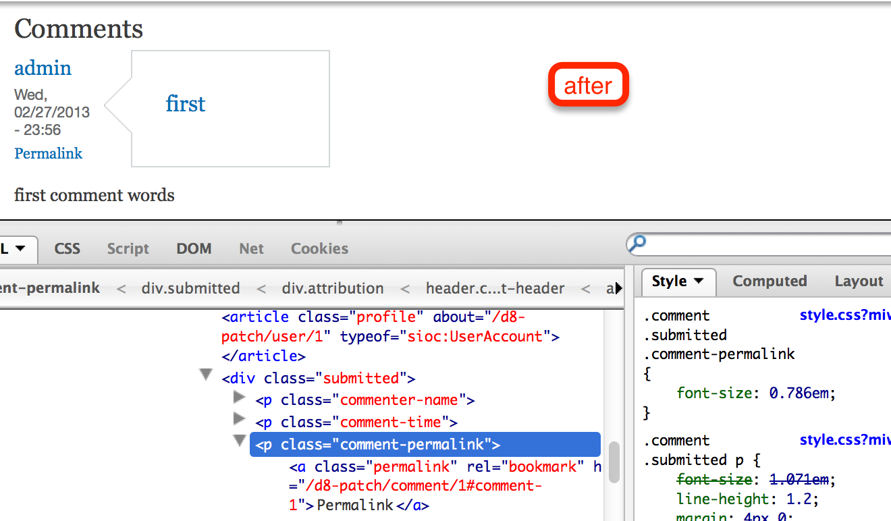Select the DOM tab
This screenshot has height=521, width=891.
coord(194,248)
